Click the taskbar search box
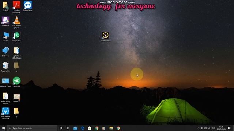The width and height of the screenshot is (234, 131). pyautogui.click(x=32, y=128)
